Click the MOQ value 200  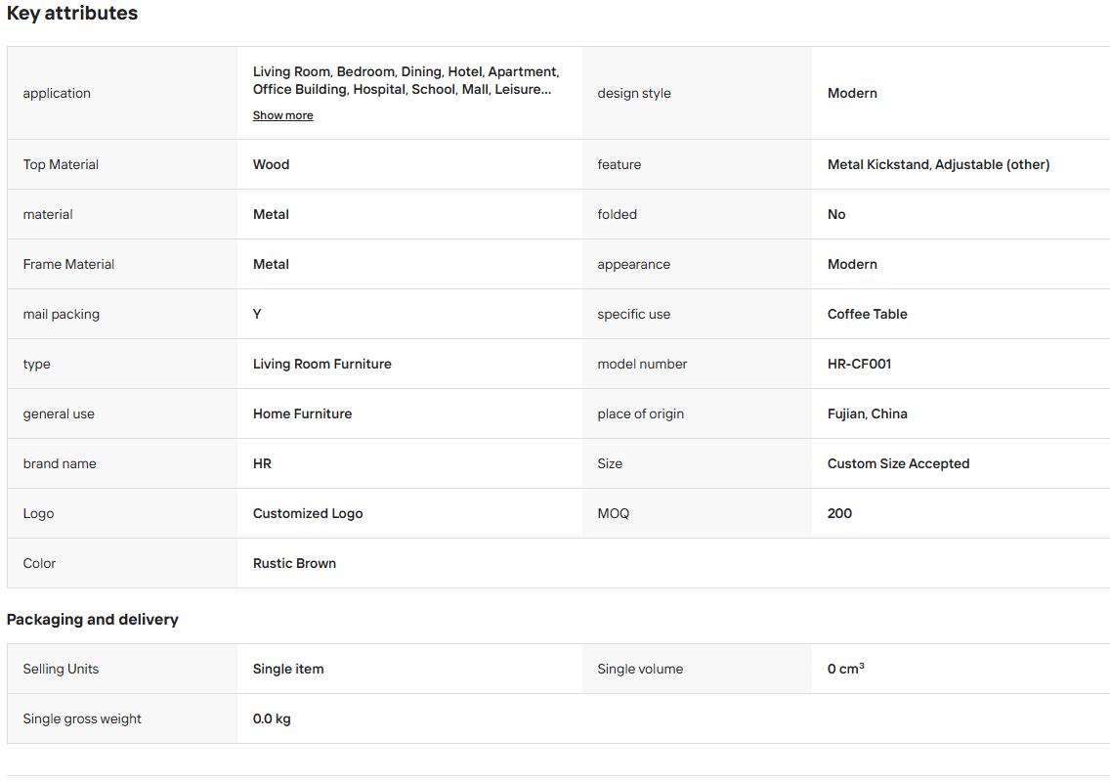click(839, 513)
